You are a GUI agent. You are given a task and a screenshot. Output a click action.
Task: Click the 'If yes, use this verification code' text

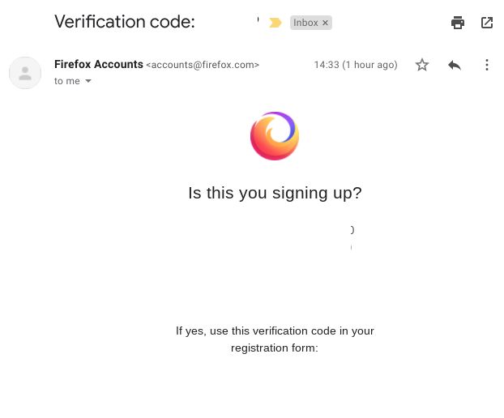[275, 331]
